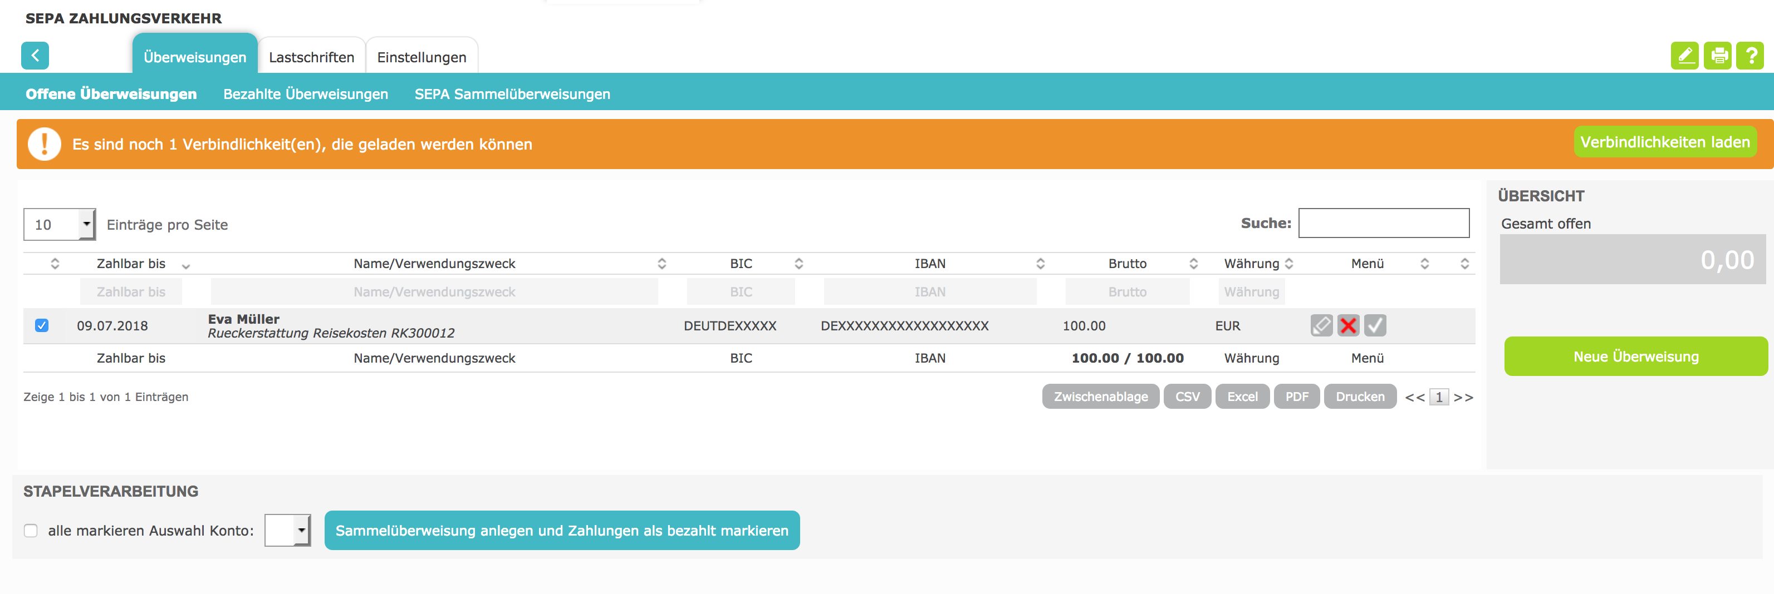The image size is (1774, 594).
Task: Export the table as PDF
Action: tap(1296, 397)
